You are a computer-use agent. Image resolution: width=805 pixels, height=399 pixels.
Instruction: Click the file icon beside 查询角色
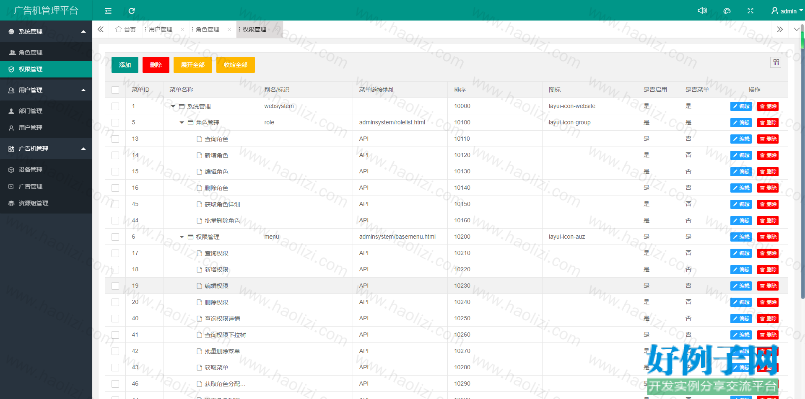point(200,139)
